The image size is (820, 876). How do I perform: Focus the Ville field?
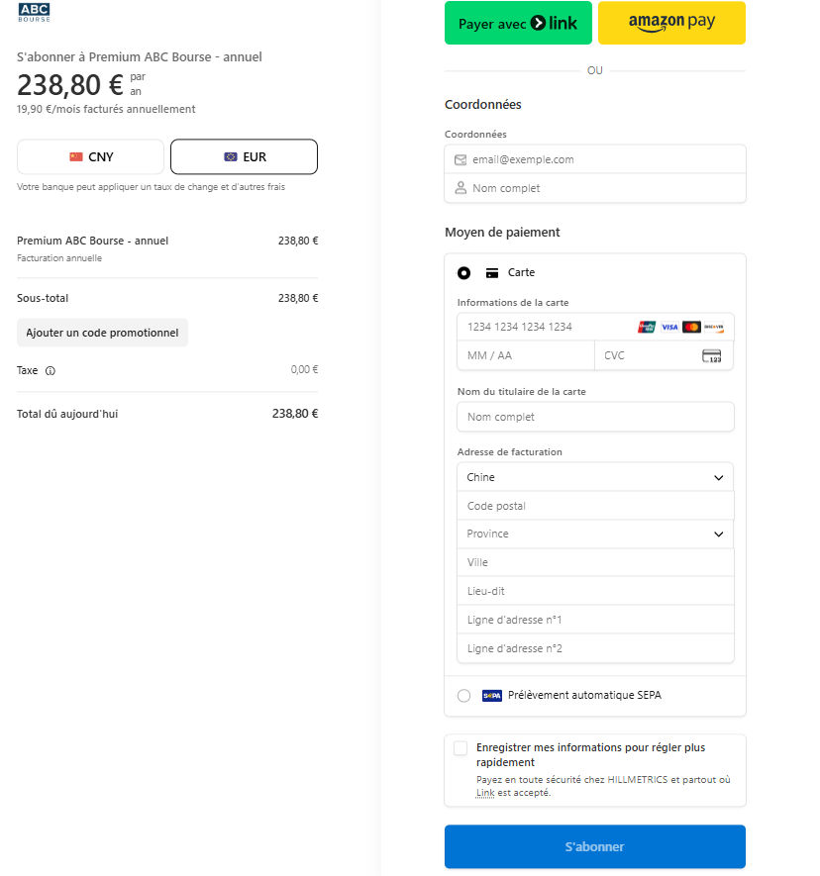click(595, 562)
